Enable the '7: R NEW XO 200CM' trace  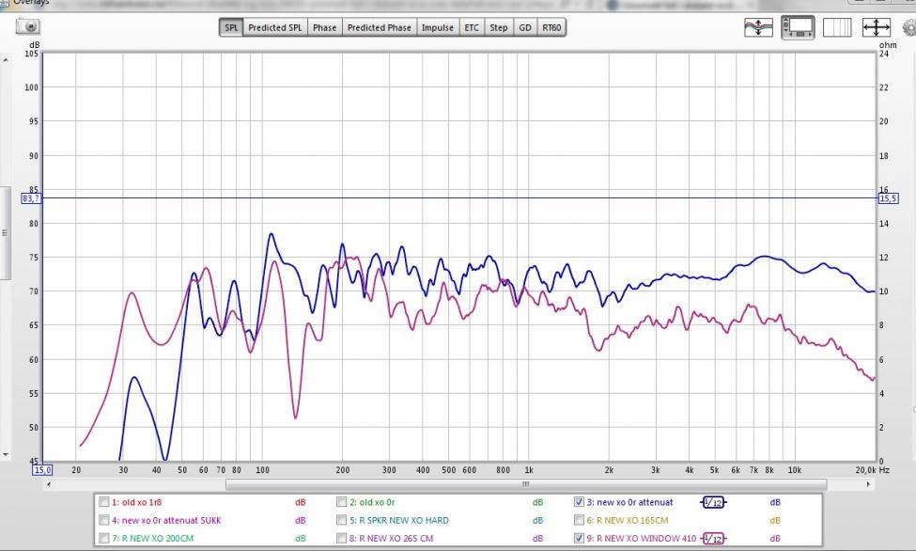coord(104,538)
